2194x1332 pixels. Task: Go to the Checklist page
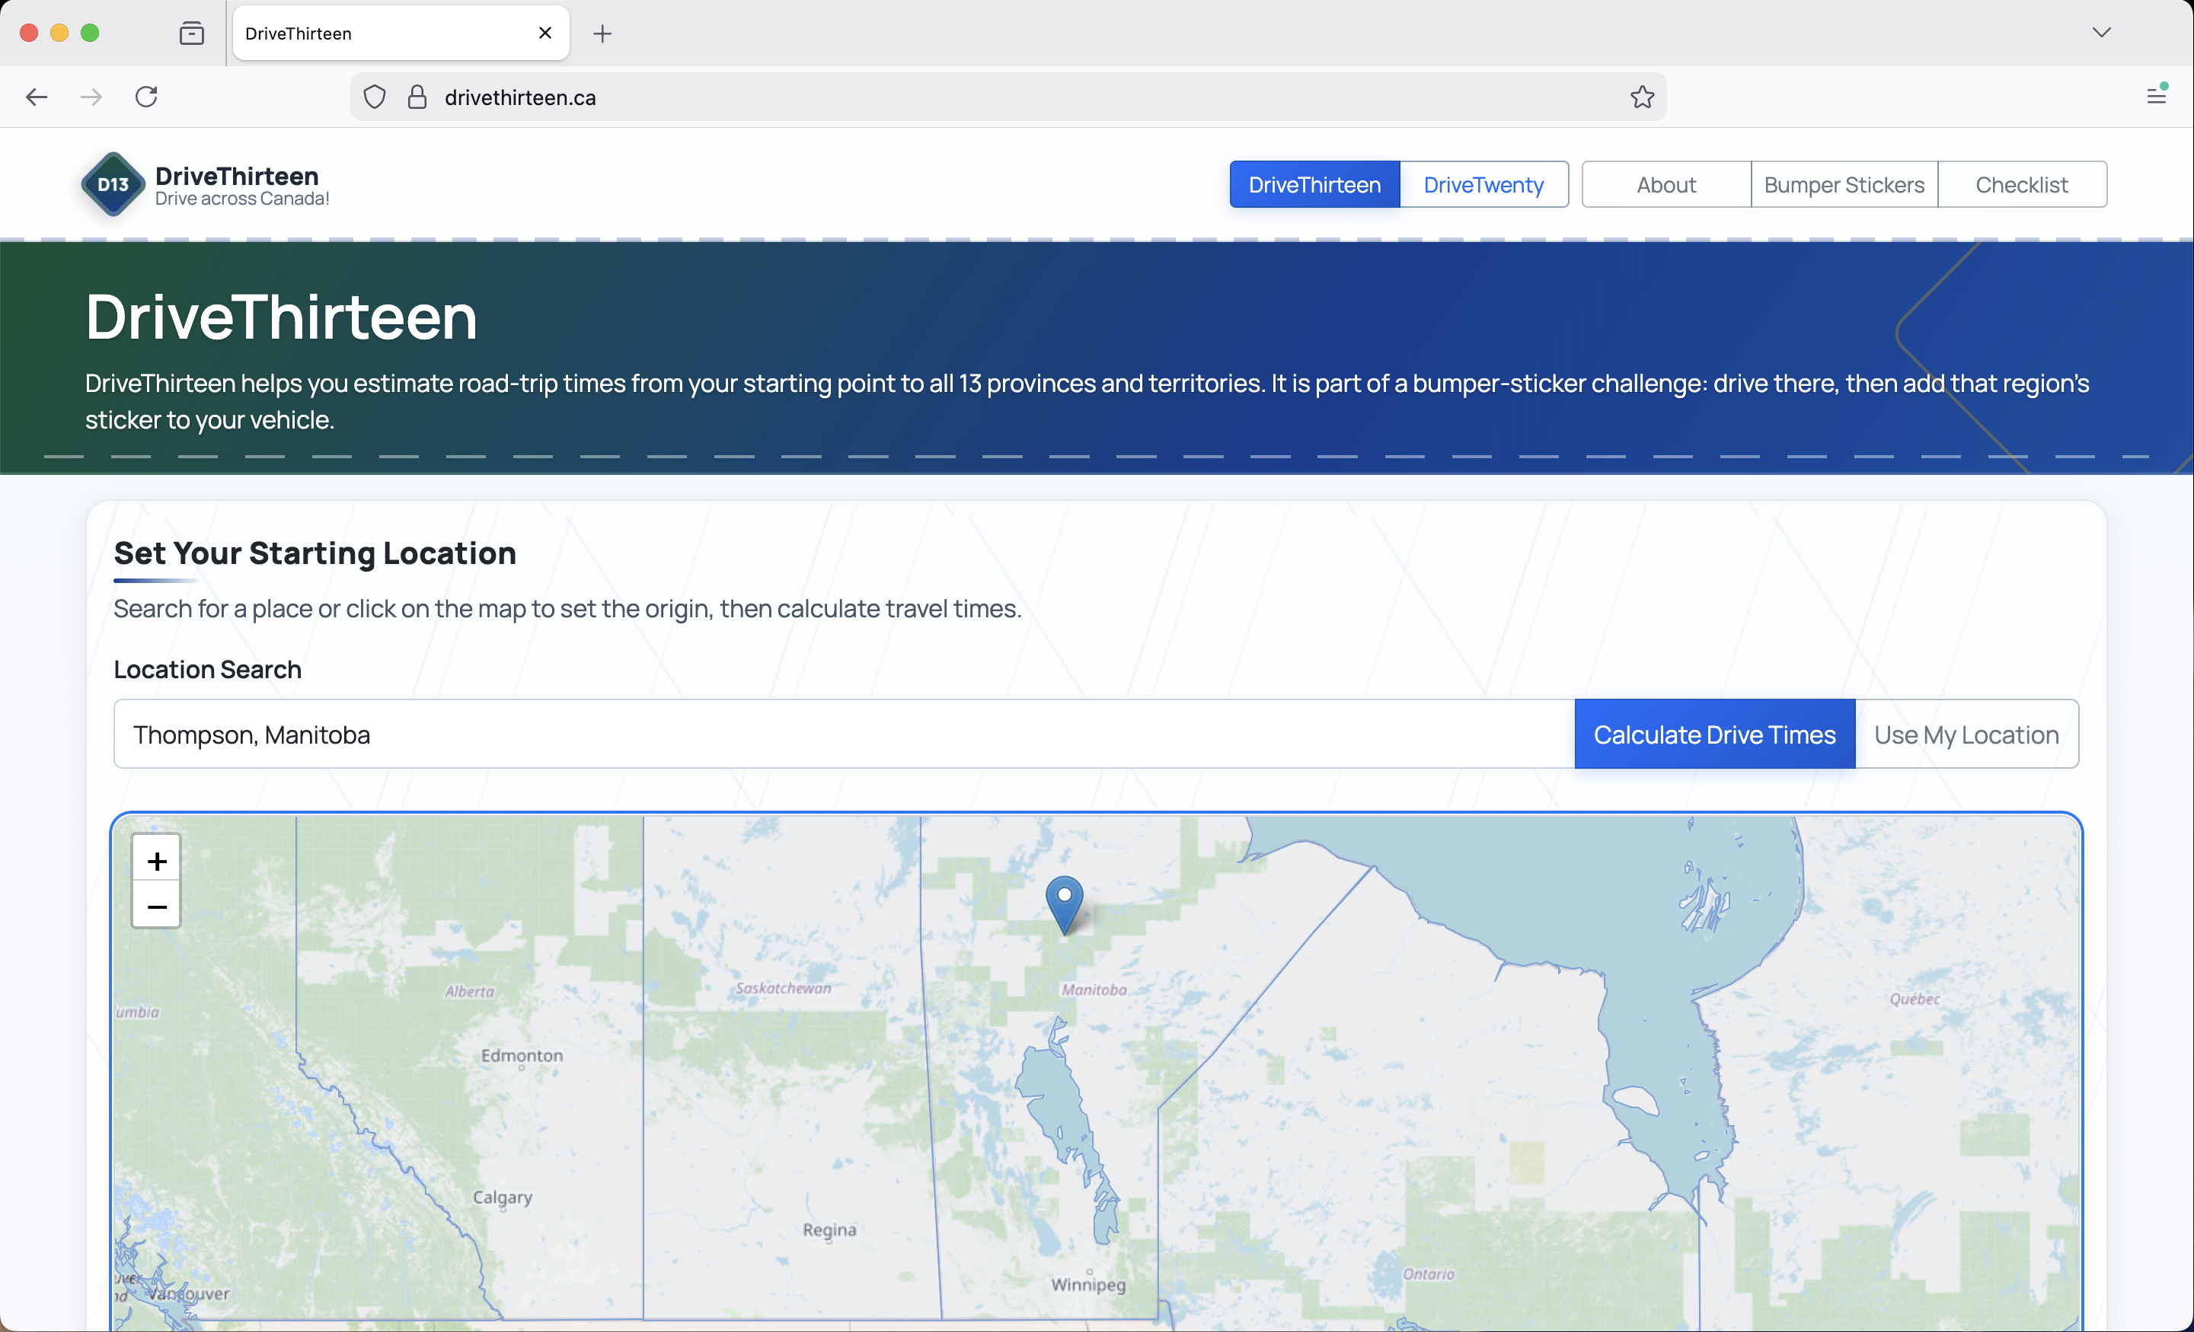2021,185
